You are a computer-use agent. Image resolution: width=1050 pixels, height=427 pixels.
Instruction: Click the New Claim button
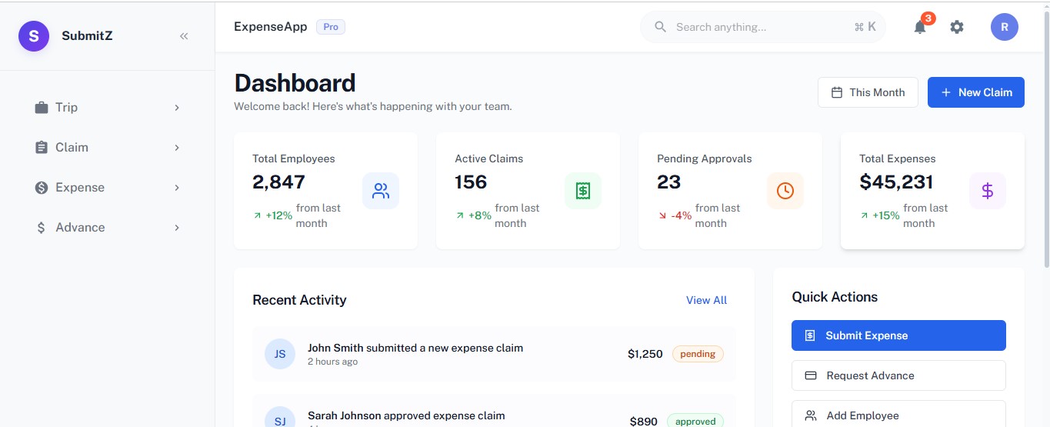(976, 92)
